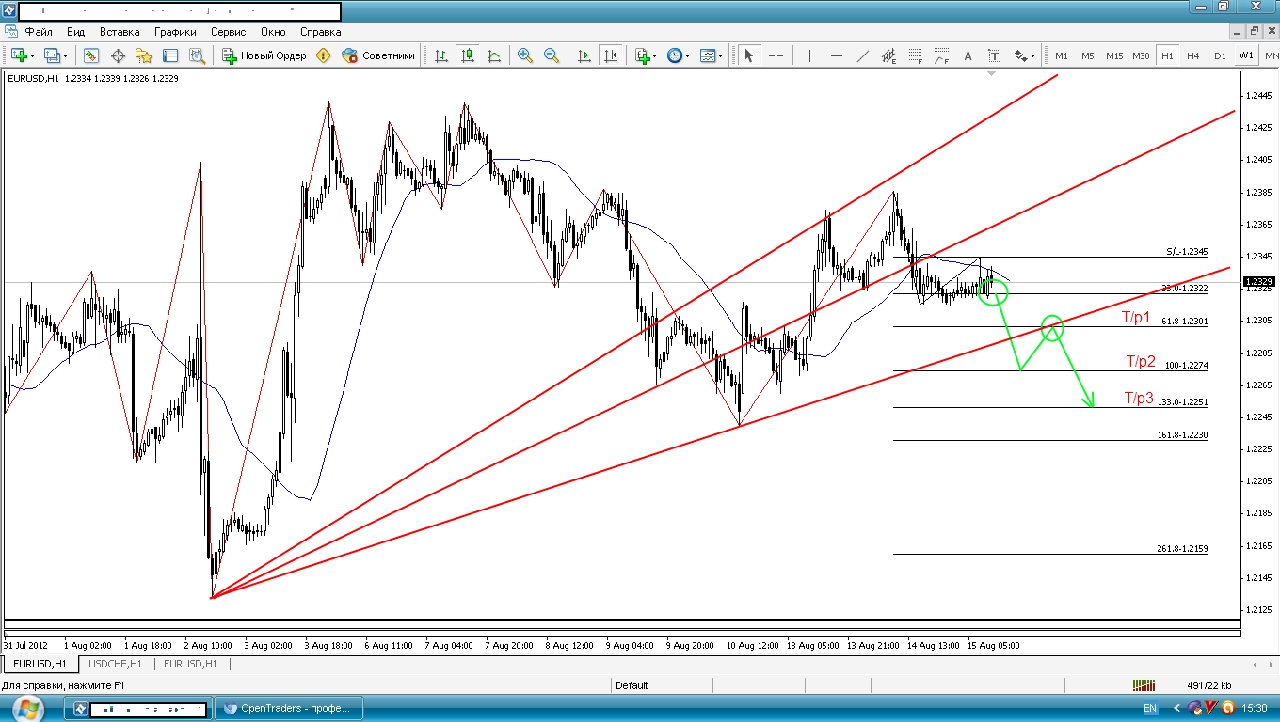The width and height of the screenshot is (1280, 722).
Task: Show hidden tray icons arrow
Action: pyautogui.click(x=1177, y=708)
